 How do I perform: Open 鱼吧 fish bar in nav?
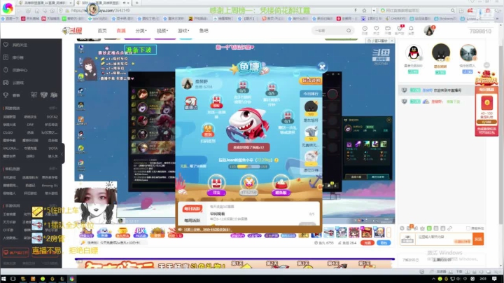point(204,31)
